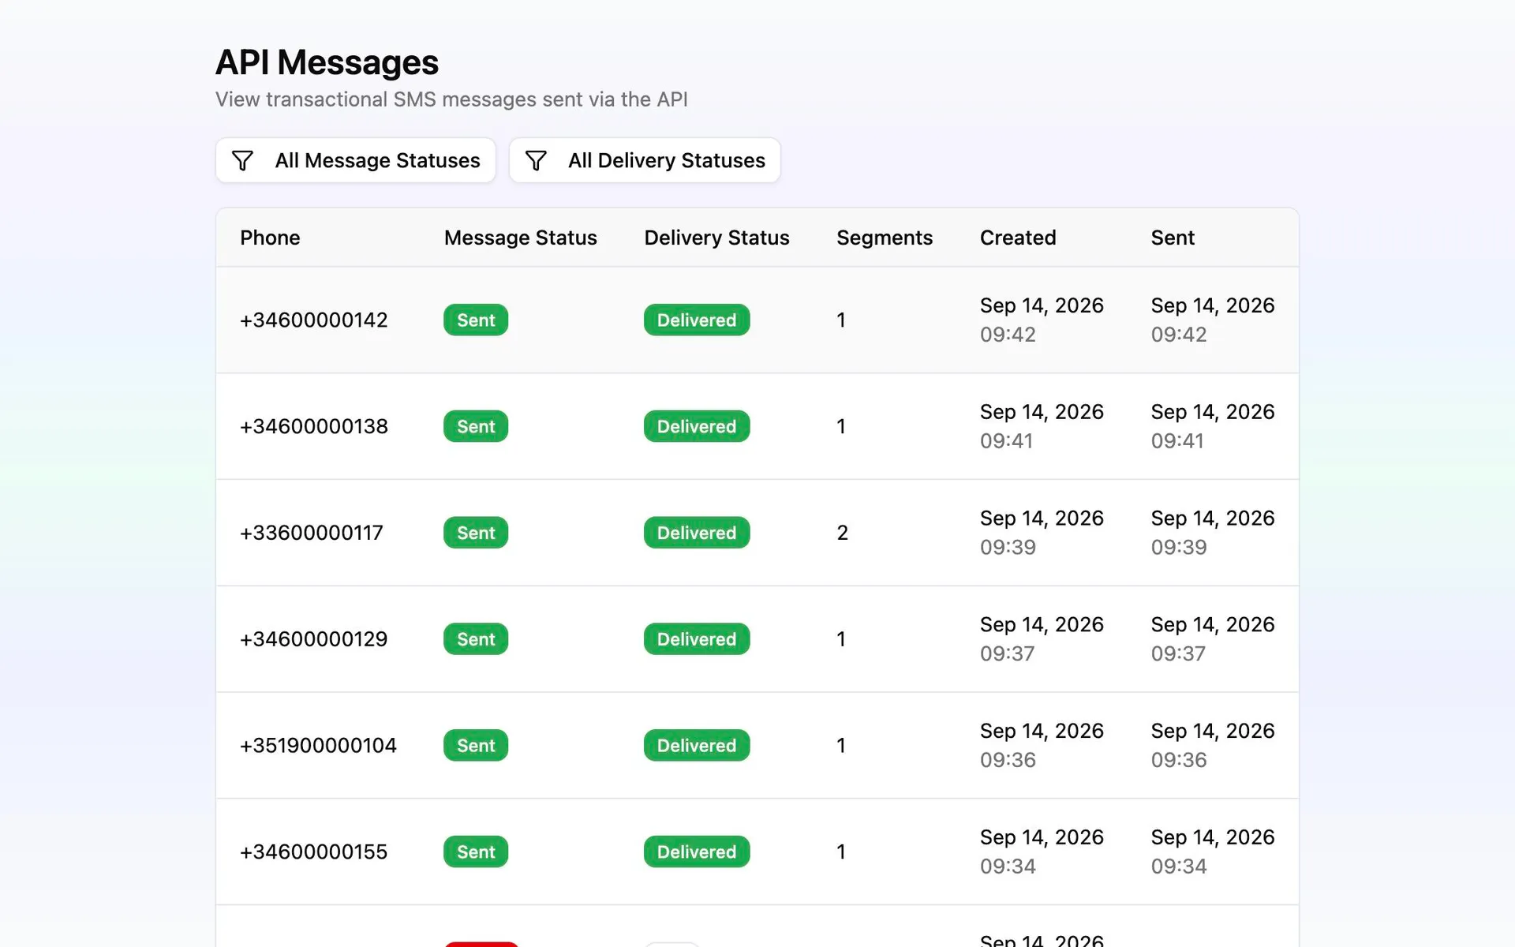The height and width of the screenshot is (947, 1515).
Task: Select phone number +351900000104
Action: pos(318,745)
